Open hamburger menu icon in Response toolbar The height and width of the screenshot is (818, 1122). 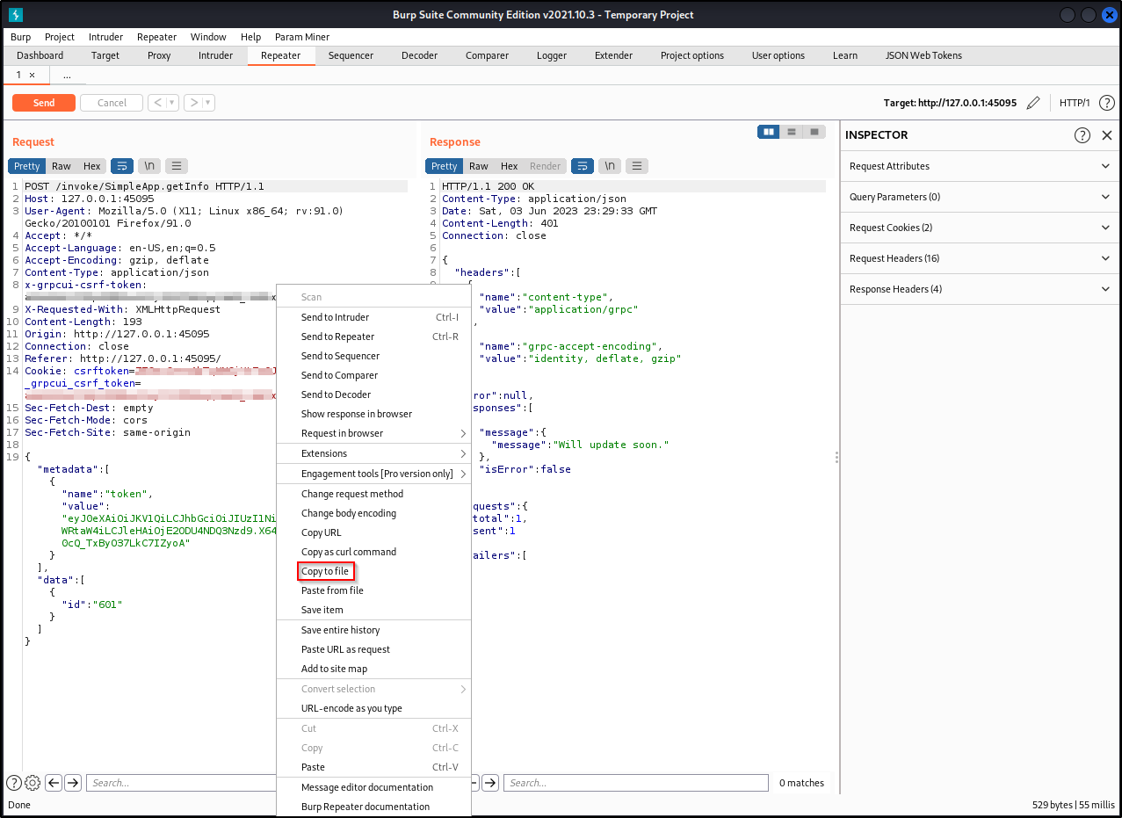(637, 166)
